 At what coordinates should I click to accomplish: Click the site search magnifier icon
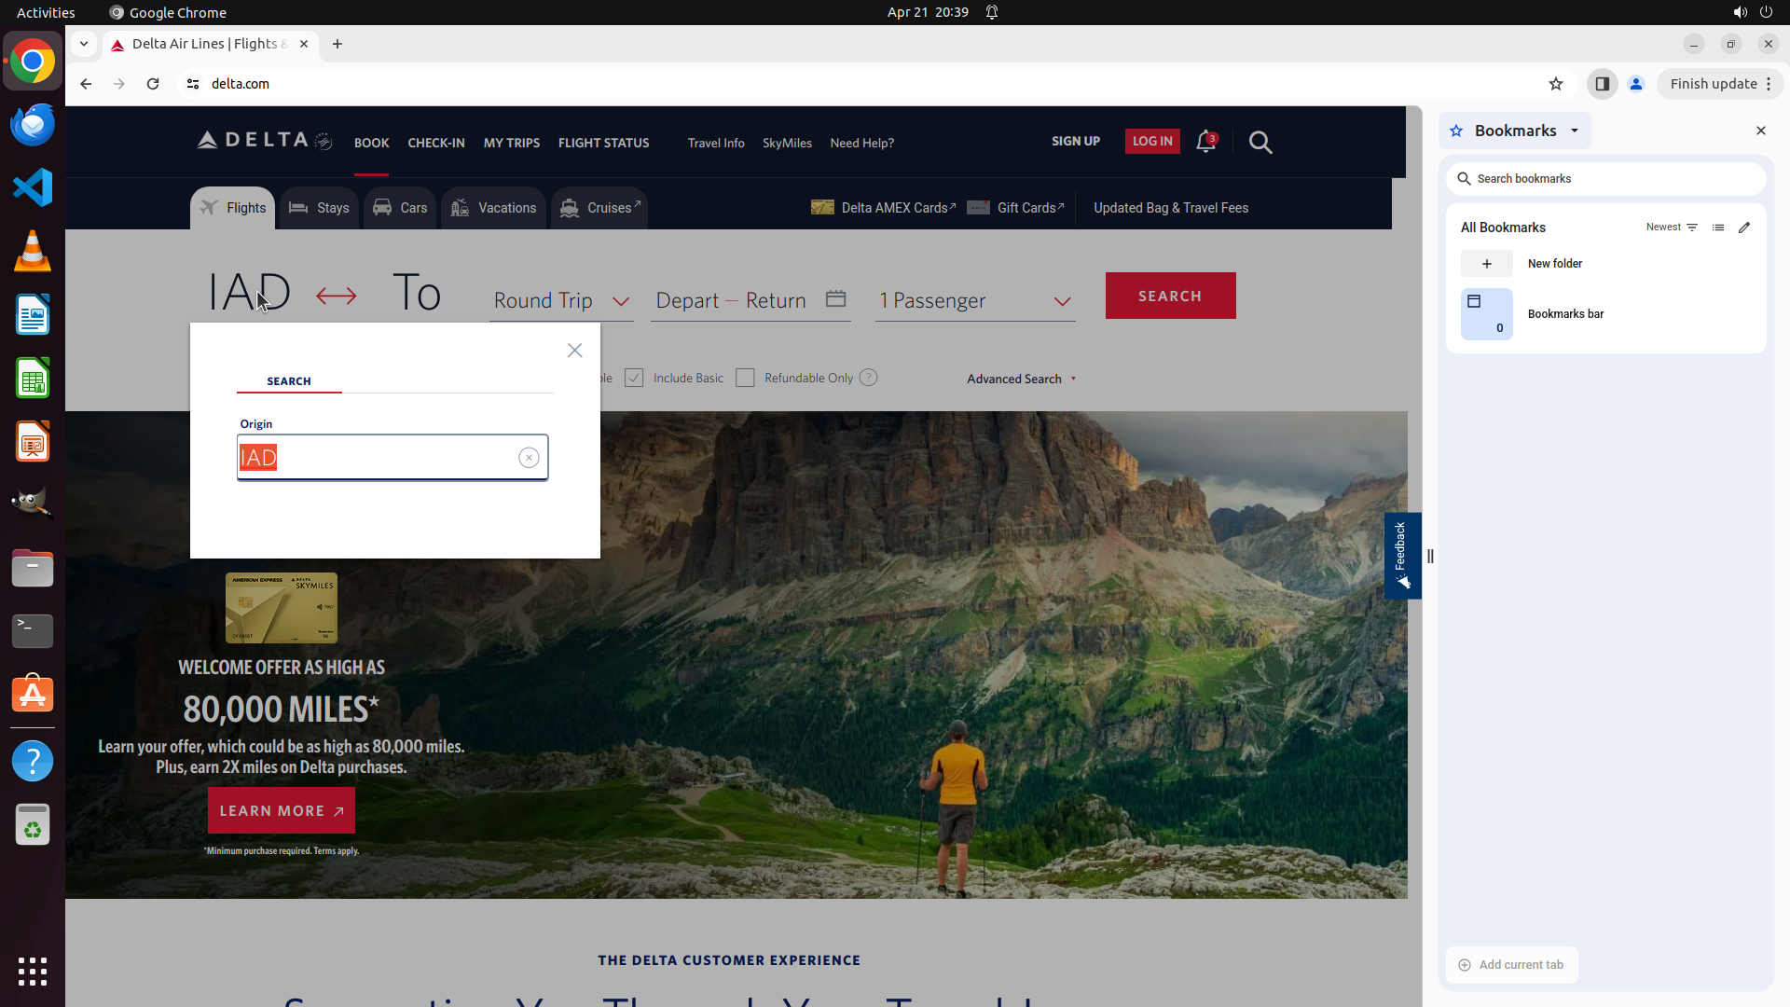(1260, 143)
